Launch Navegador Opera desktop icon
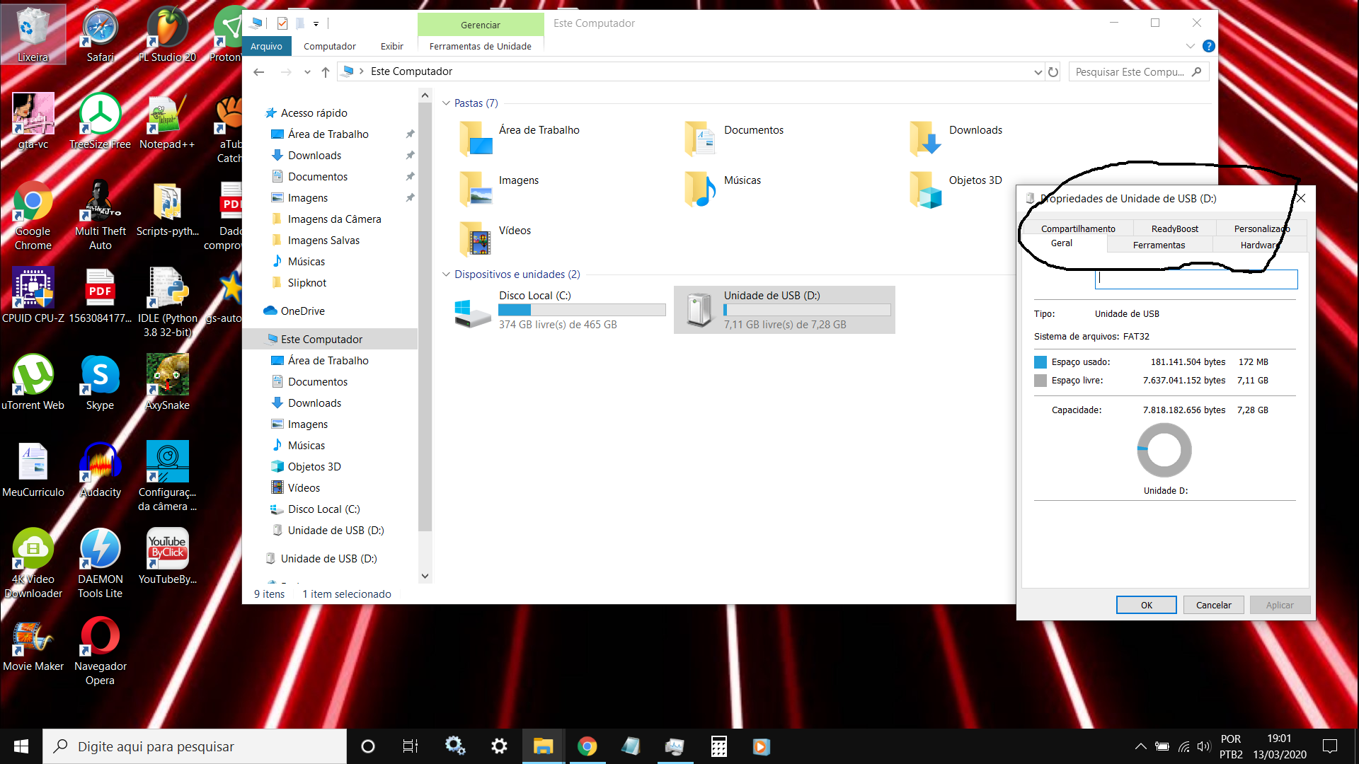This screenshot has height=764, width=1359. pos(100,650)
